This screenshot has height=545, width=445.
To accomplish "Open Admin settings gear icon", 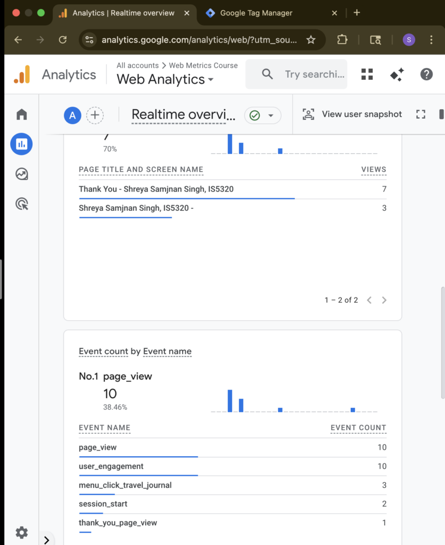I will (x=21, y=532).
